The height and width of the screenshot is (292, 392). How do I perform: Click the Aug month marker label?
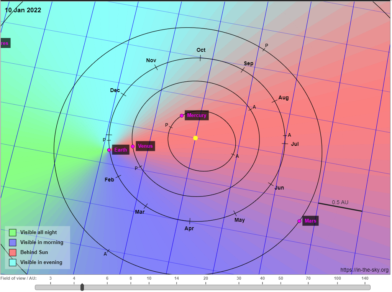click(284, 98)
